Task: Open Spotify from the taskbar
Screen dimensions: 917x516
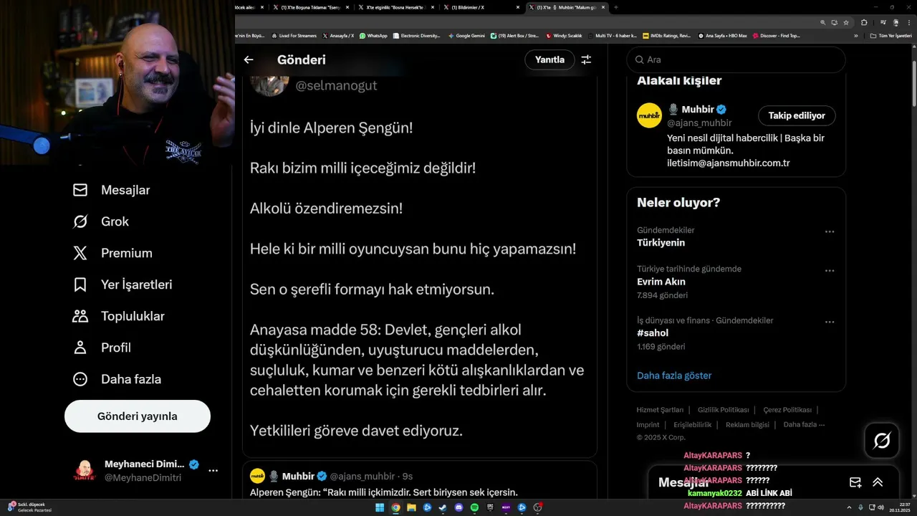Action: [x=474, y=507]
